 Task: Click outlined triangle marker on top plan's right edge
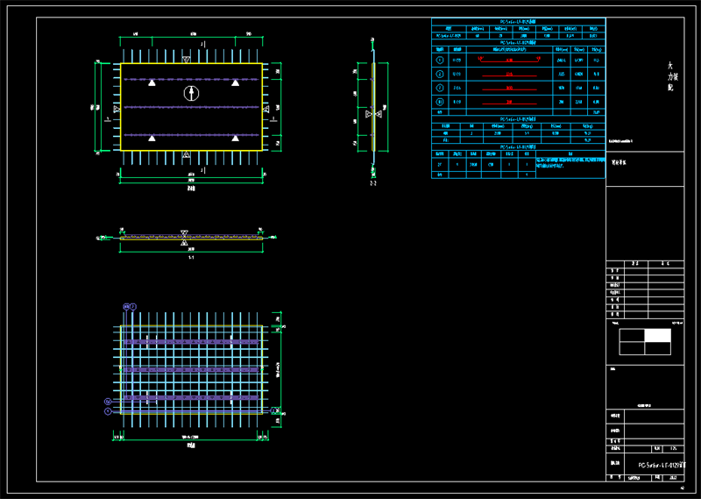[x=266, y=109]
